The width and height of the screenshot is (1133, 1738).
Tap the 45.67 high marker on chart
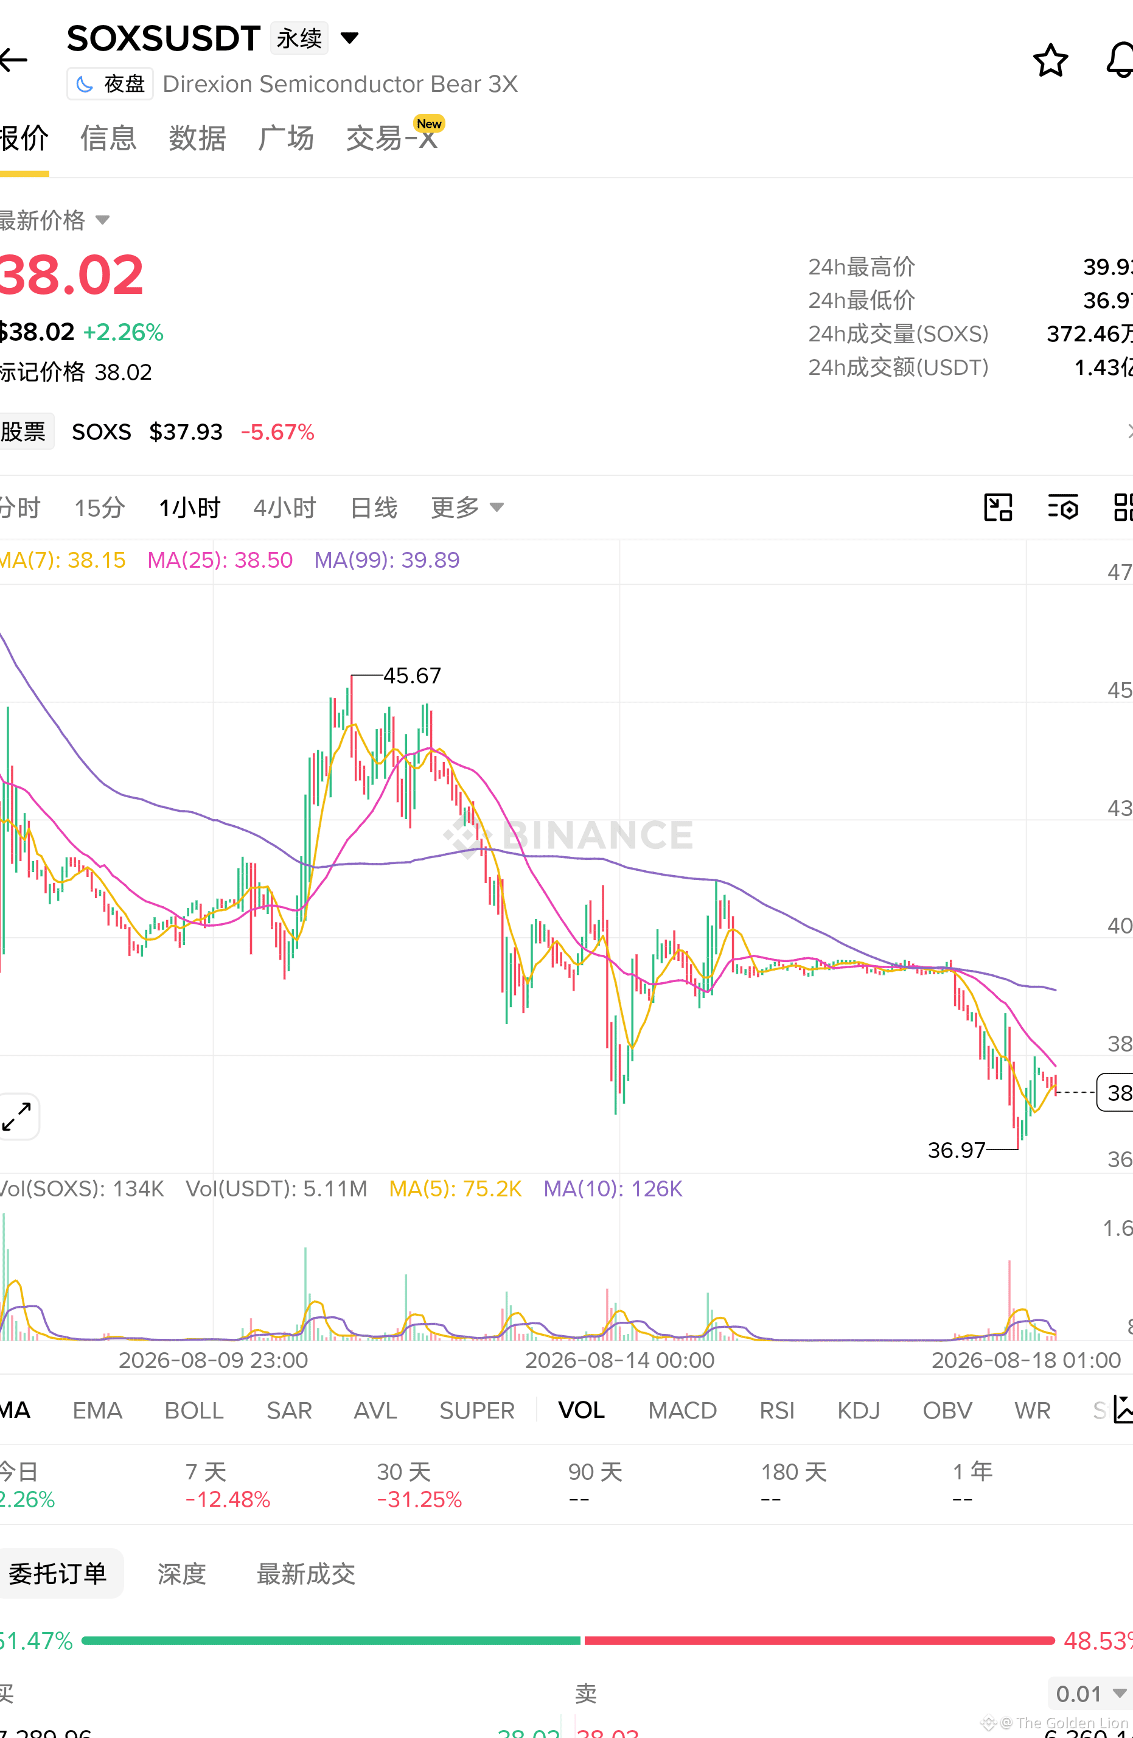412,675
